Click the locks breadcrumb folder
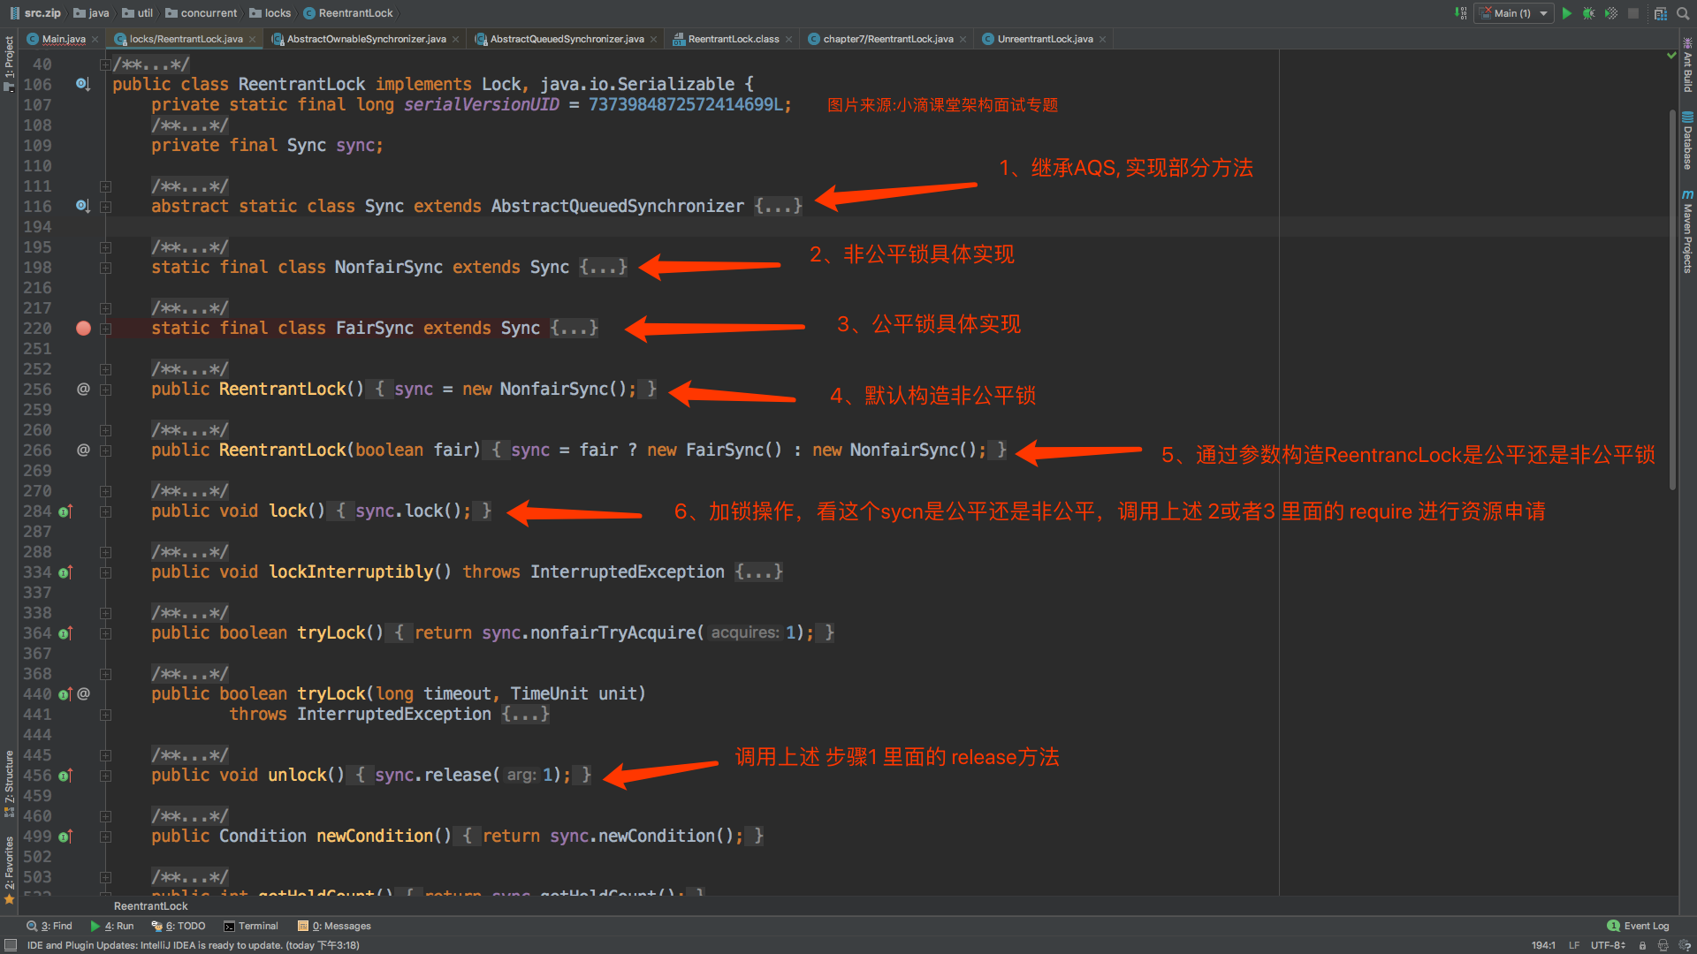This screenshot has width=1697, height=954. pyautogui.click(x=270, y=13)
